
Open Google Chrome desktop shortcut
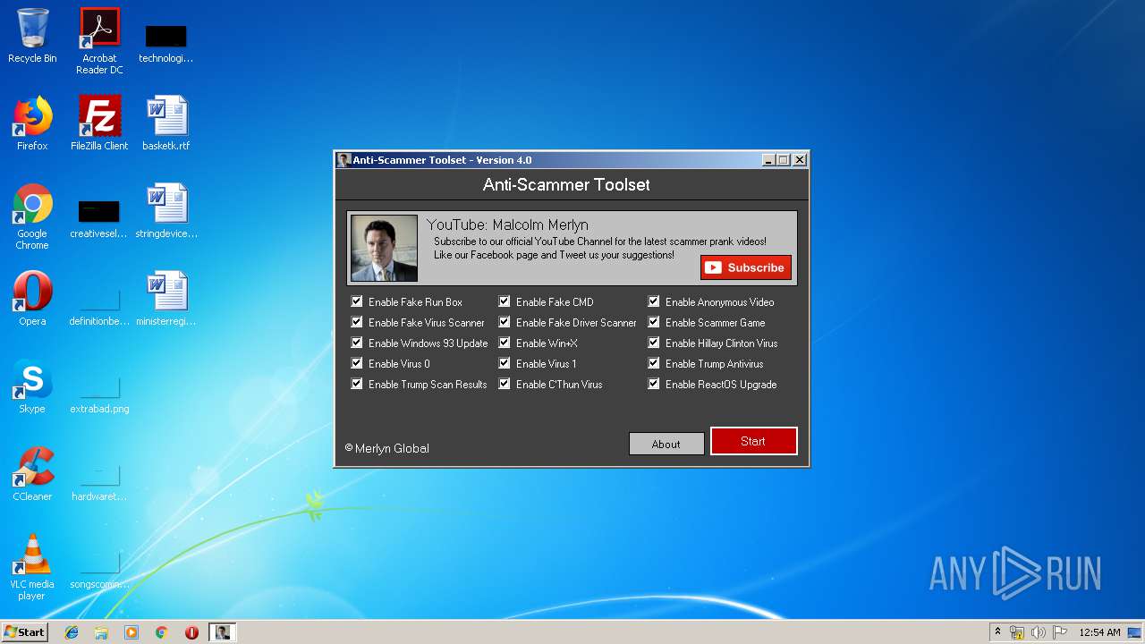[x=32, y=216]
